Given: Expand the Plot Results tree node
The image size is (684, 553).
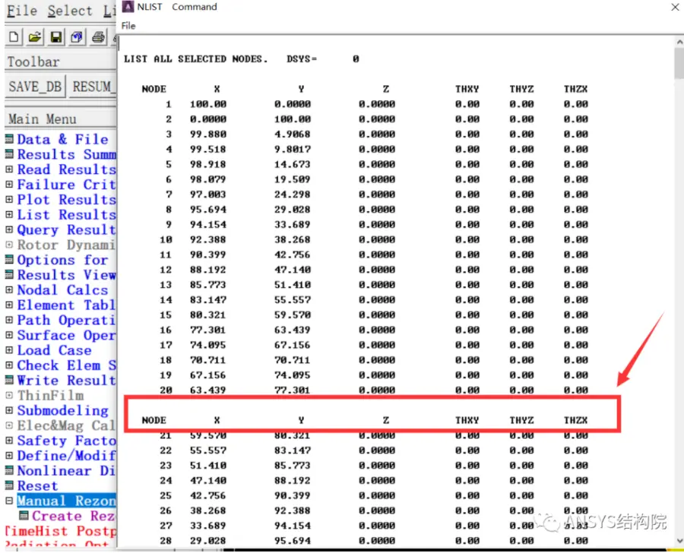Looking at the screenshot, I should tap(9, 199).
